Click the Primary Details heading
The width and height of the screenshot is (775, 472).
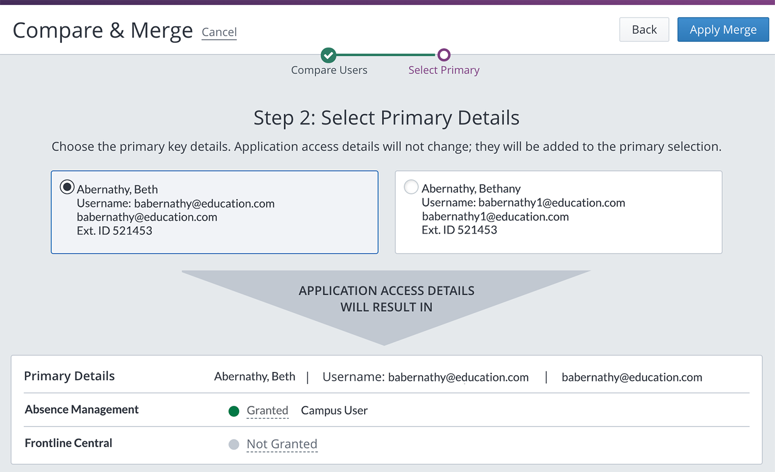point(69,376)
